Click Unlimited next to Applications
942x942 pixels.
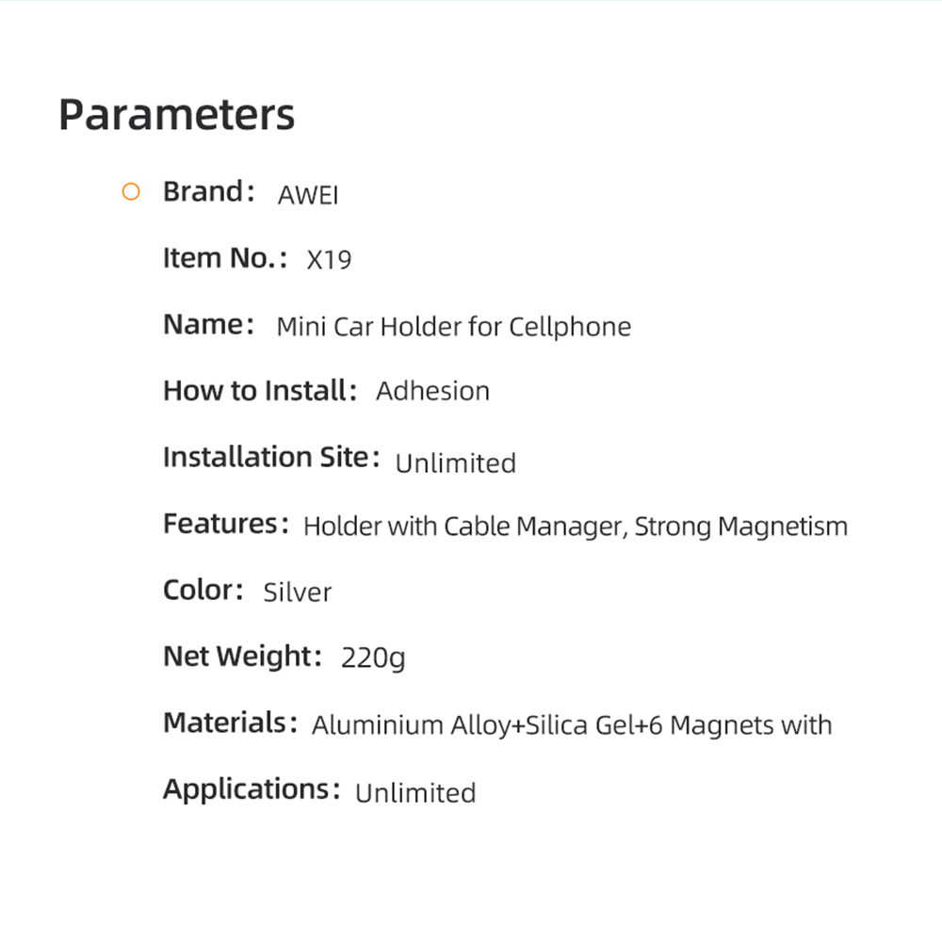click(x=415, y=793)
